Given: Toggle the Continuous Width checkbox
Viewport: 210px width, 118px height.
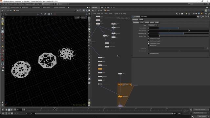Looking at the screenshot, I should pyautogui.click(x=149, y=43).
